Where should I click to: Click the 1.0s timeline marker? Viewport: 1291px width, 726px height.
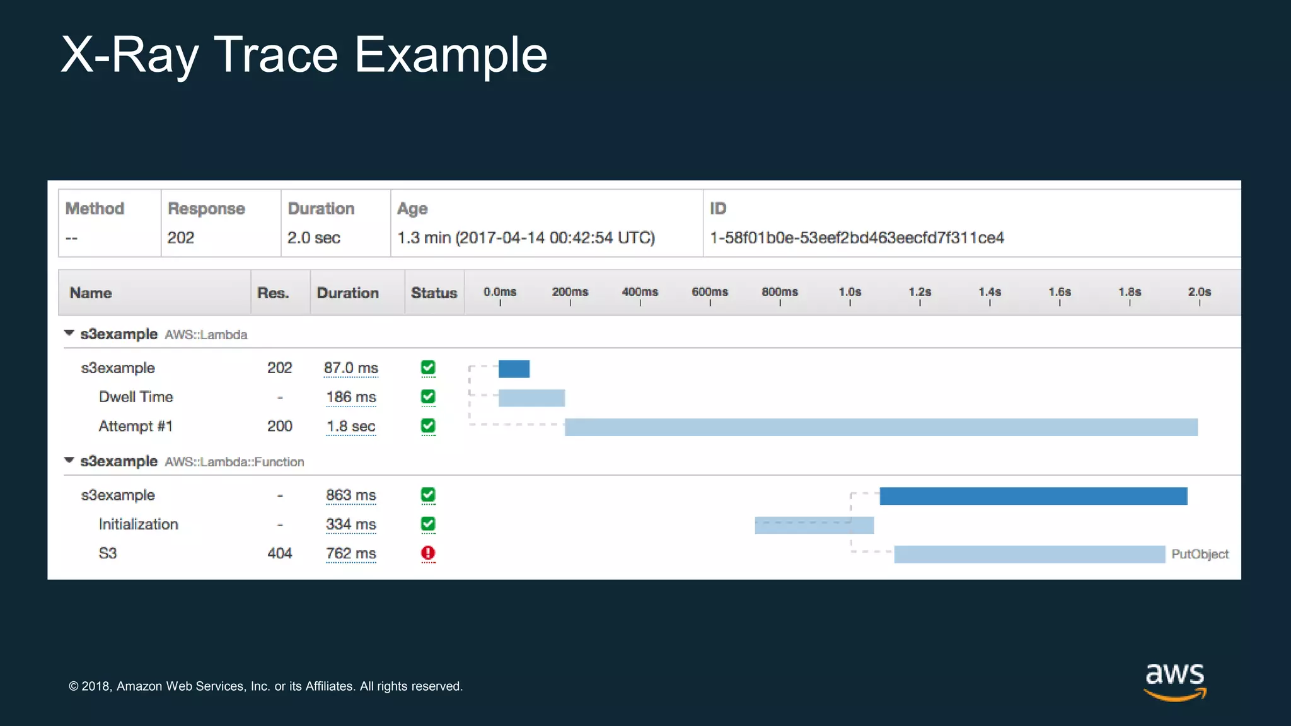pos(849,293)
